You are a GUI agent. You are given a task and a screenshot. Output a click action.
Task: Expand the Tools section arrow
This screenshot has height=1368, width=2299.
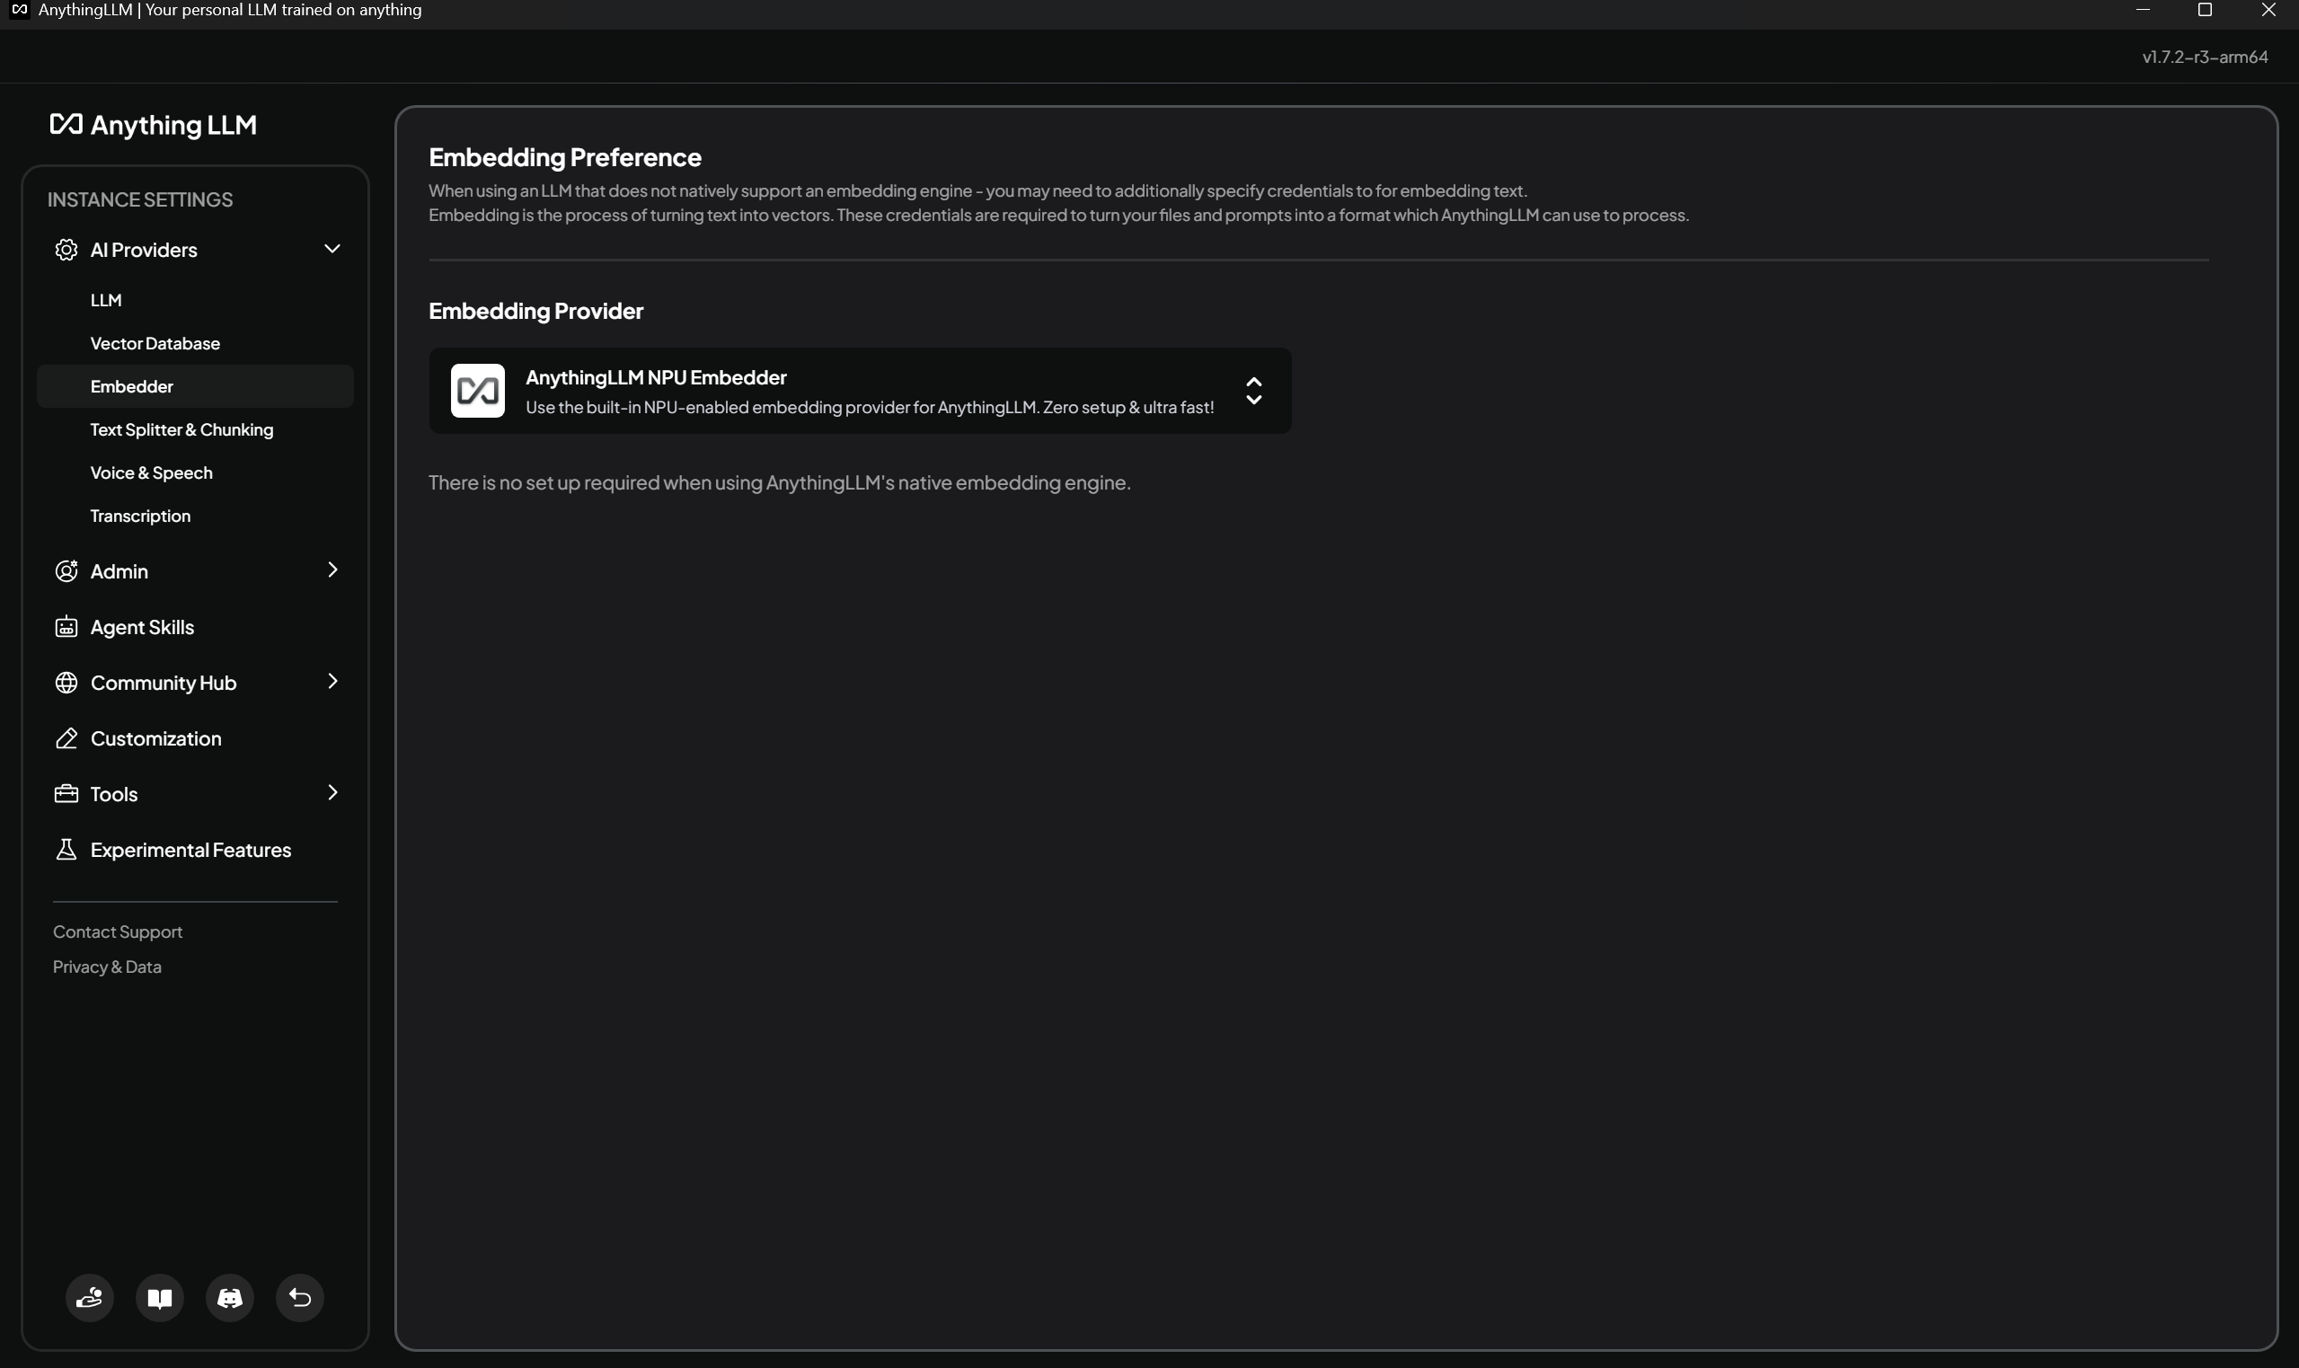coord(332,793)
